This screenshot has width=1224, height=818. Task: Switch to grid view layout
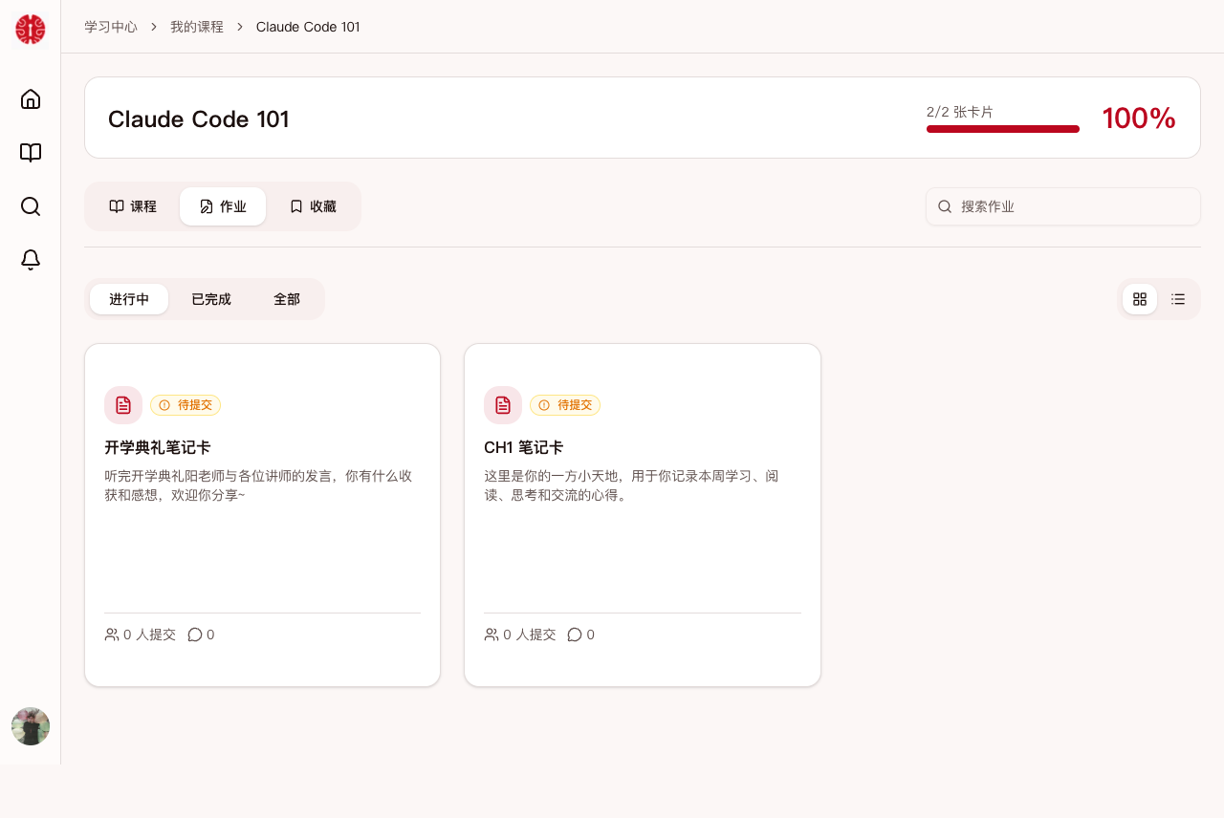(x=1139, y=298)
